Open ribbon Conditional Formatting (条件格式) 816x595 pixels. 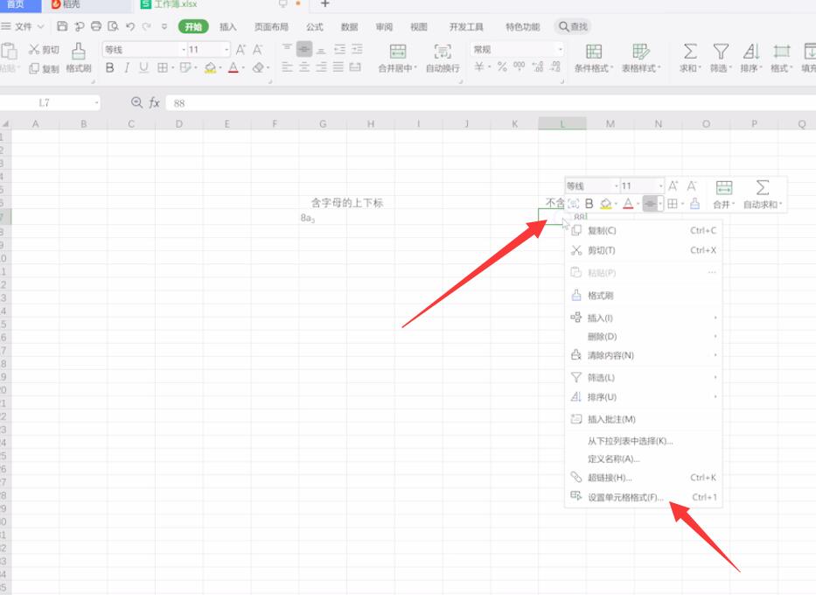click(x=594, y=59)
